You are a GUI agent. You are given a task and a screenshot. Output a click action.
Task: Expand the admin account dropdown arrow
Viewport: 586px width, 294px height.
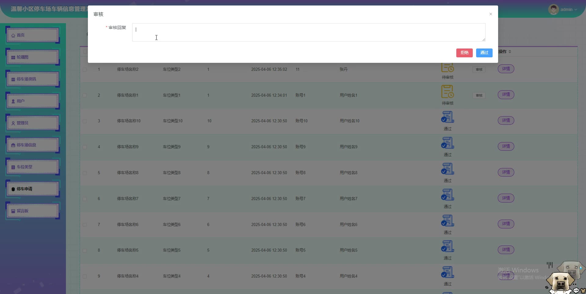click(x=576, y=10)
